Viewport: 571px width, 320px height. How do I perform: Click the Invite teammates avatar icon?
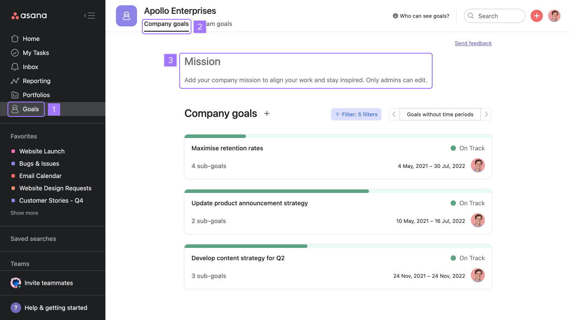[16, 283]
